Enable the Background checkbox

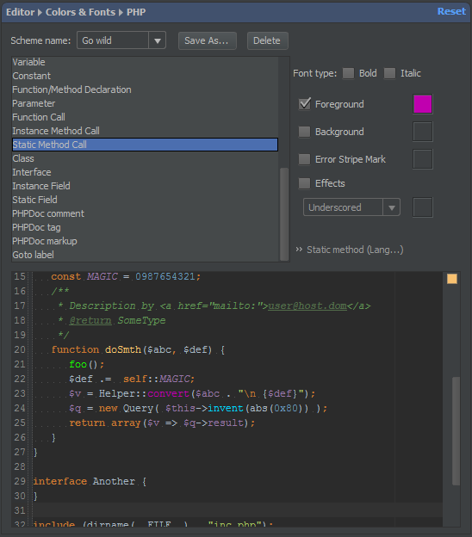pos(304,132)
